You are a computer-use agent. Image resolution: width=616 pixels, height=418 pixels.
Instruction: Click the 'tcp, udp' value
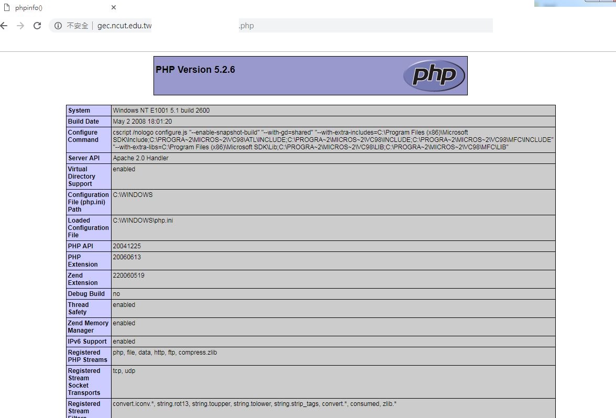[x=124, y=370]
